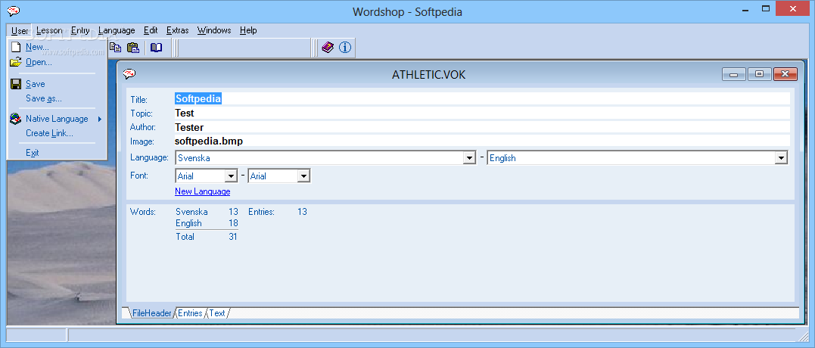Close the open User menu
815x348 pixels.
(20, 31)
